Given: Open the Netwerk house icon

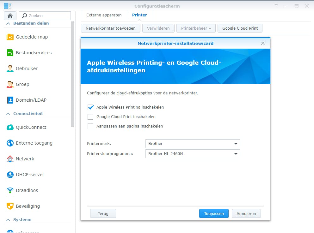Looking at the screenshot, I should pos(10,159).
